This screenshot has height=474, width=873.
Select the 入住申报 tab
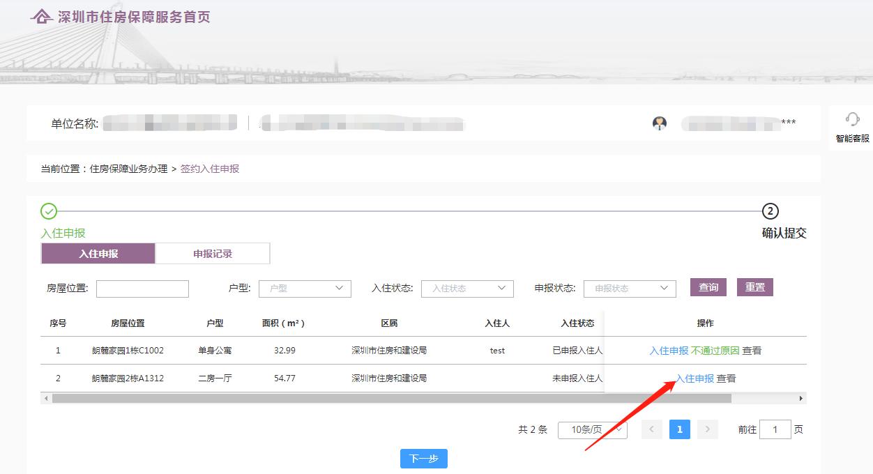click(x=98, y=253)
